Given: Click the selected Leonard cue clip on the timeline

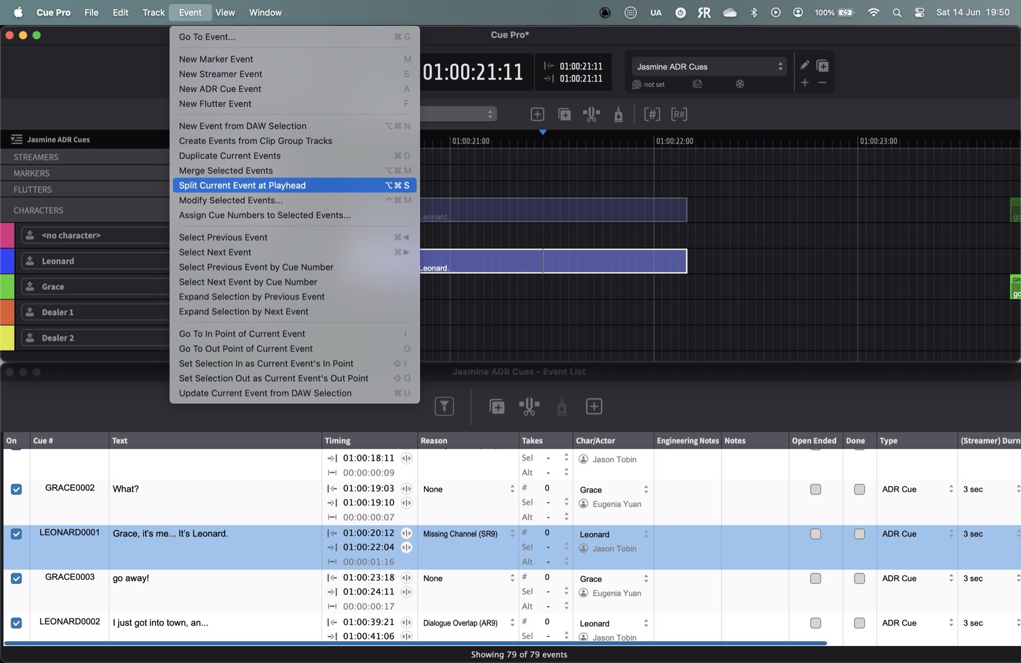Looking at the screenshot, I should coord(553,261).
